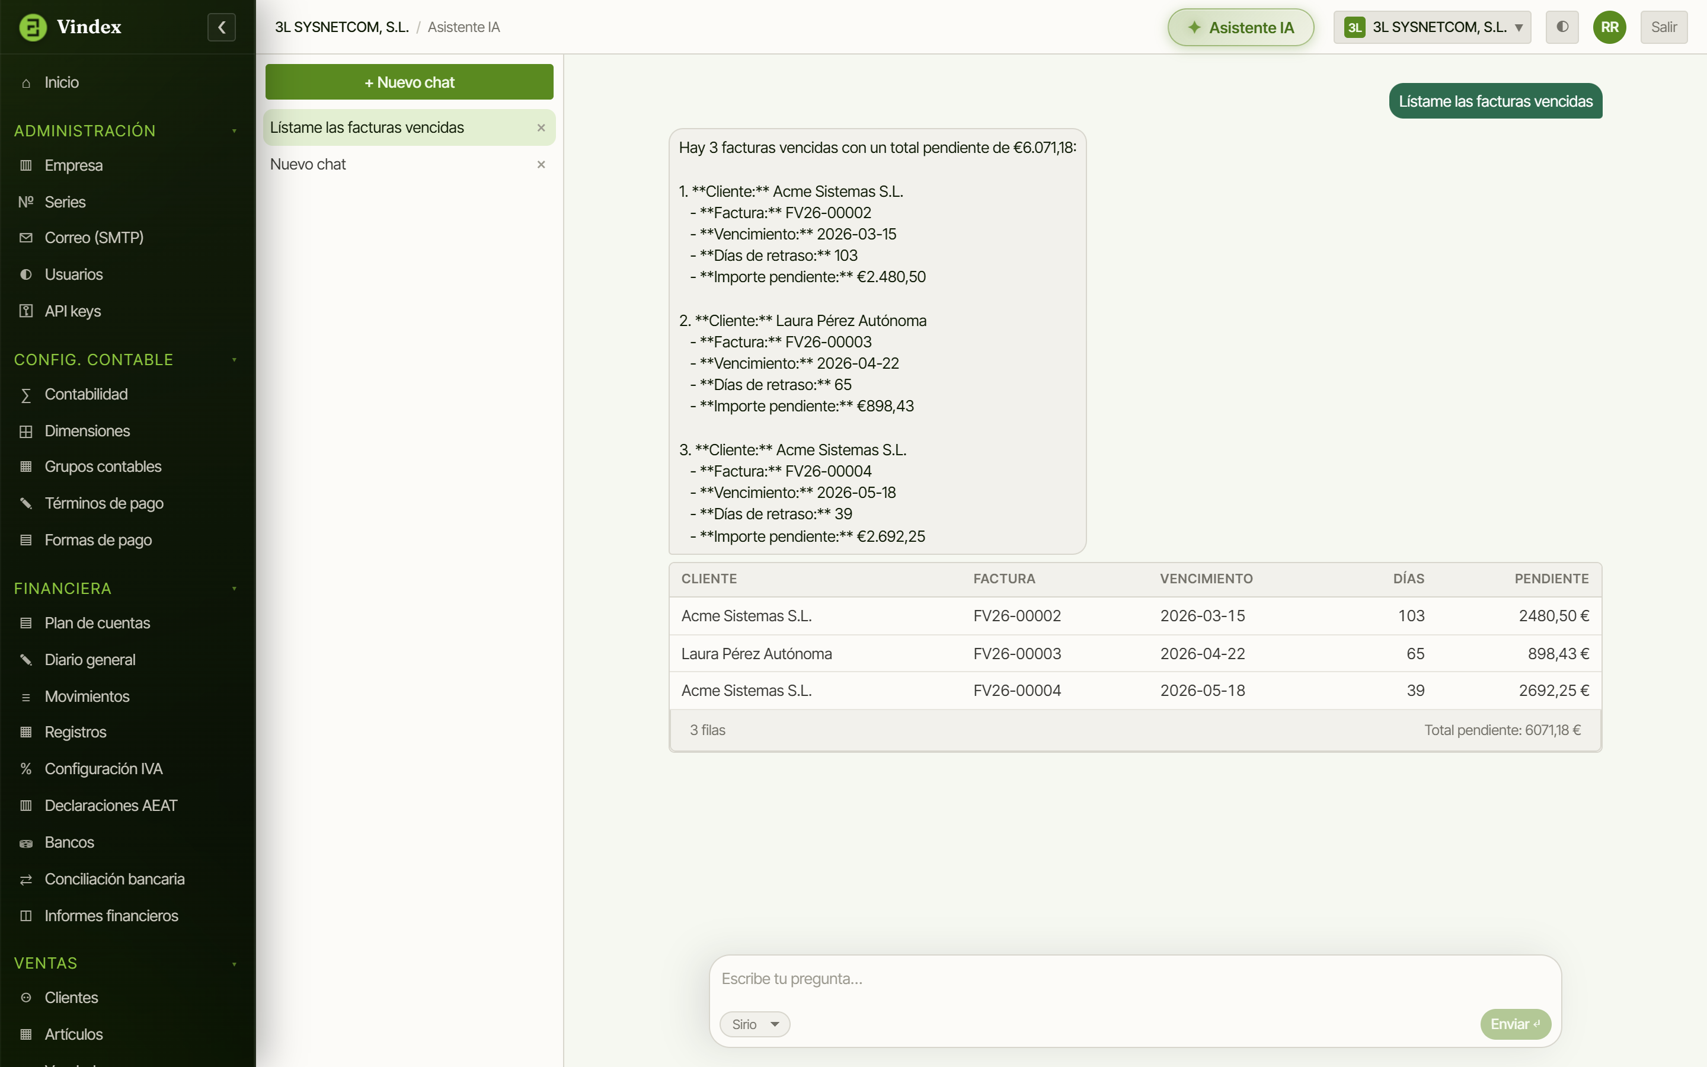Click Laura Pérez Autónoma table cell
This screenshot has width=1707, height=1067.
pyautogui.click(x=756, y=653)
